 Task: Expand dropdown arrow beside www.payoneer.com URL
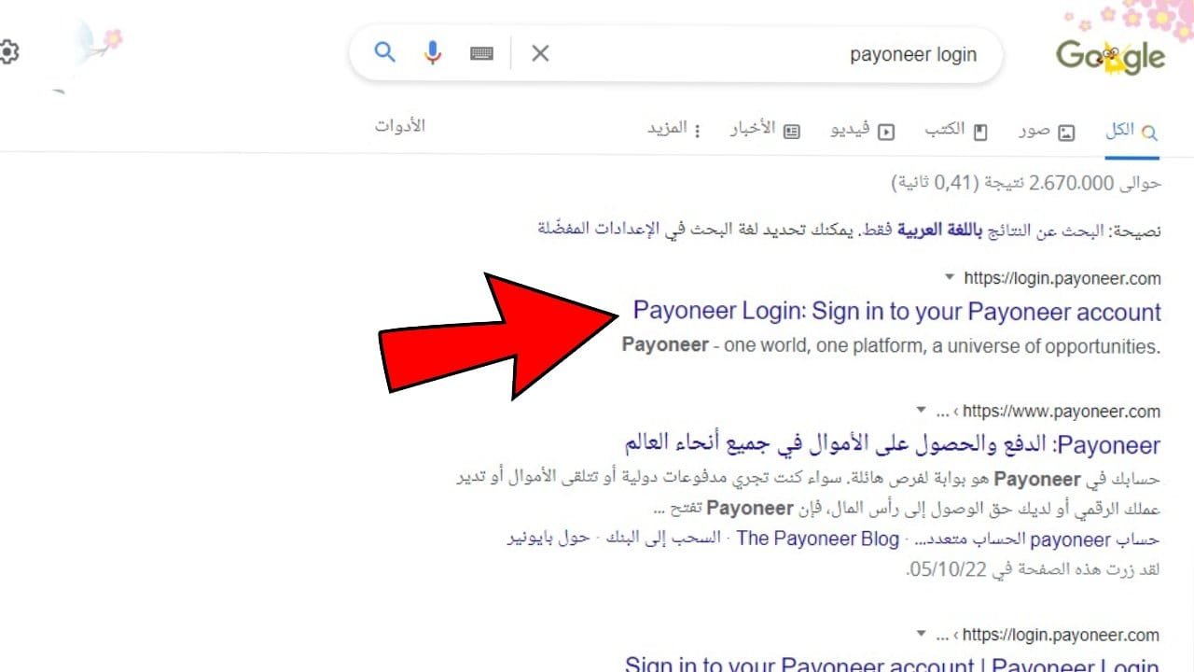[x=921, y=411]
